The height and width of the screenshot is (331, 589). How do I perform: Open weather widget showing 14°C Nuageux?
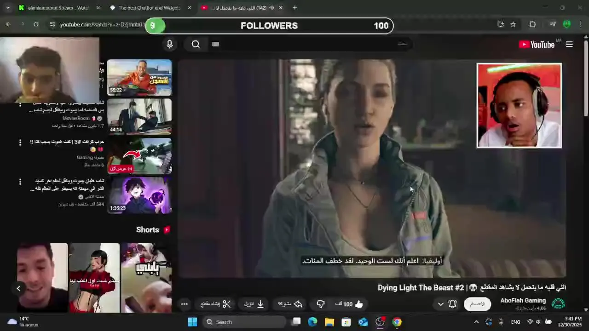(23, 322)
